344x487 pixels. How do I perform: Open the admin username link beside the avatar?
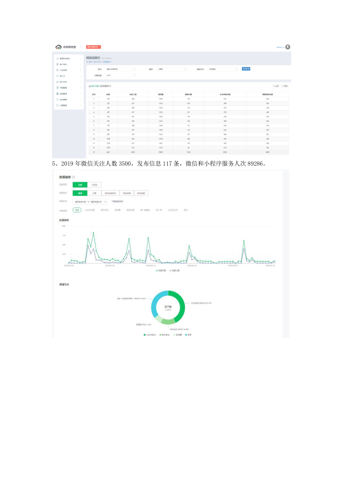pos(280,47)
